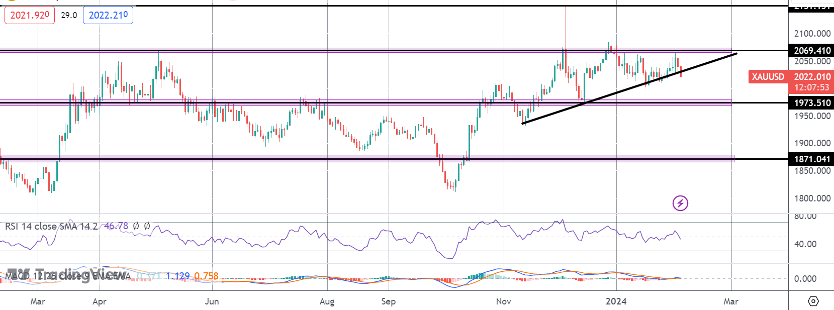Click the RSI value 46.78
The width and height of the screenshot is (834, 310).
tap(116, 227)
